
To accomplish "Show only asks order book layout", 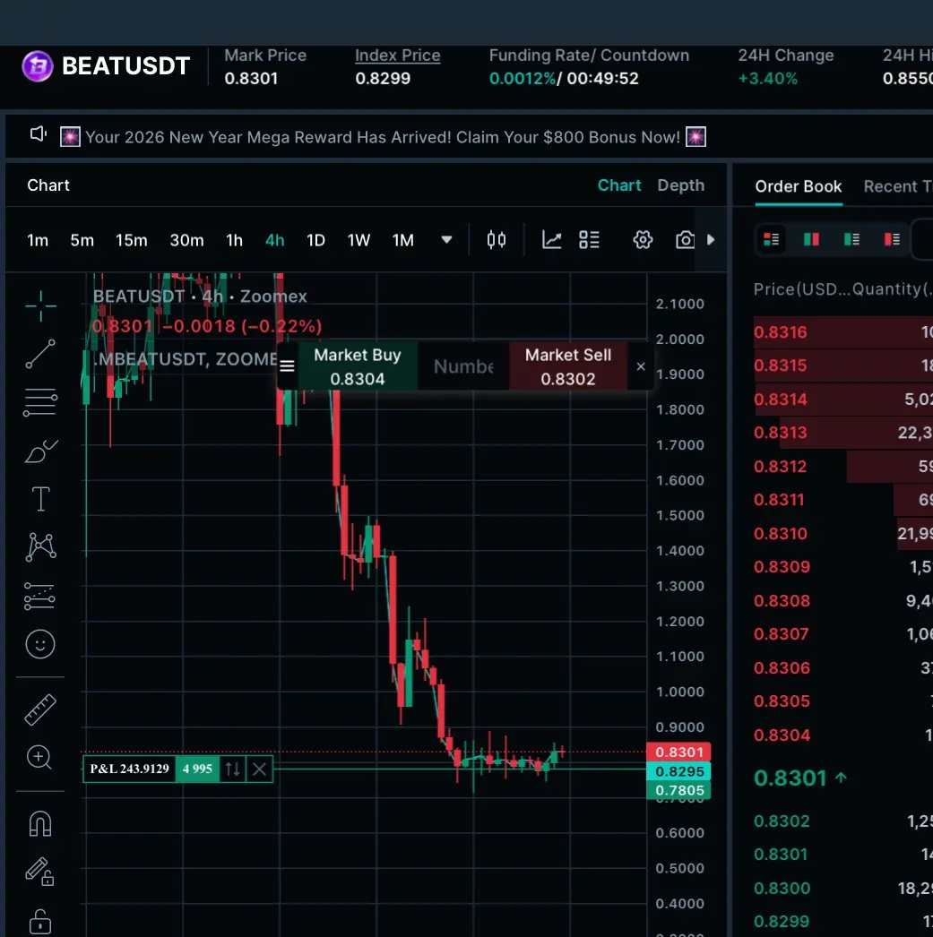I will point(892,239).
